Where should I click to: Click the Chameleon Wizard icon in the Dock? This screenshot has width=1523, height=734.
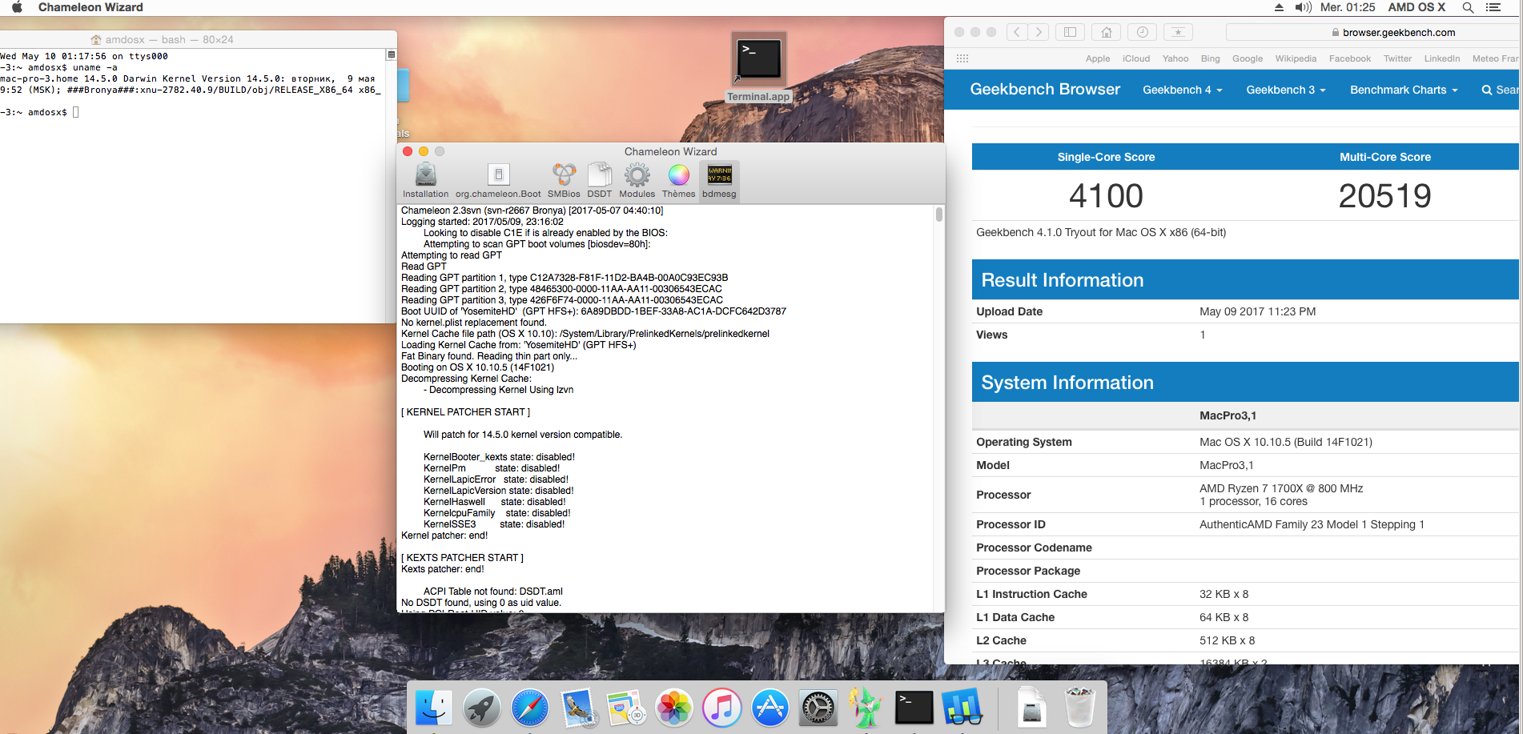(866, 708)
